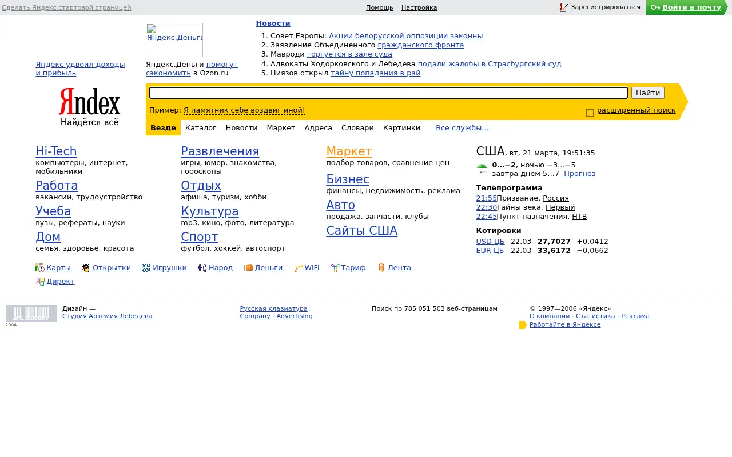Image resolution: width=732 pixels, height=457 pixels.
Task: Click the registration pencil icon
Action: pos(564,7)
